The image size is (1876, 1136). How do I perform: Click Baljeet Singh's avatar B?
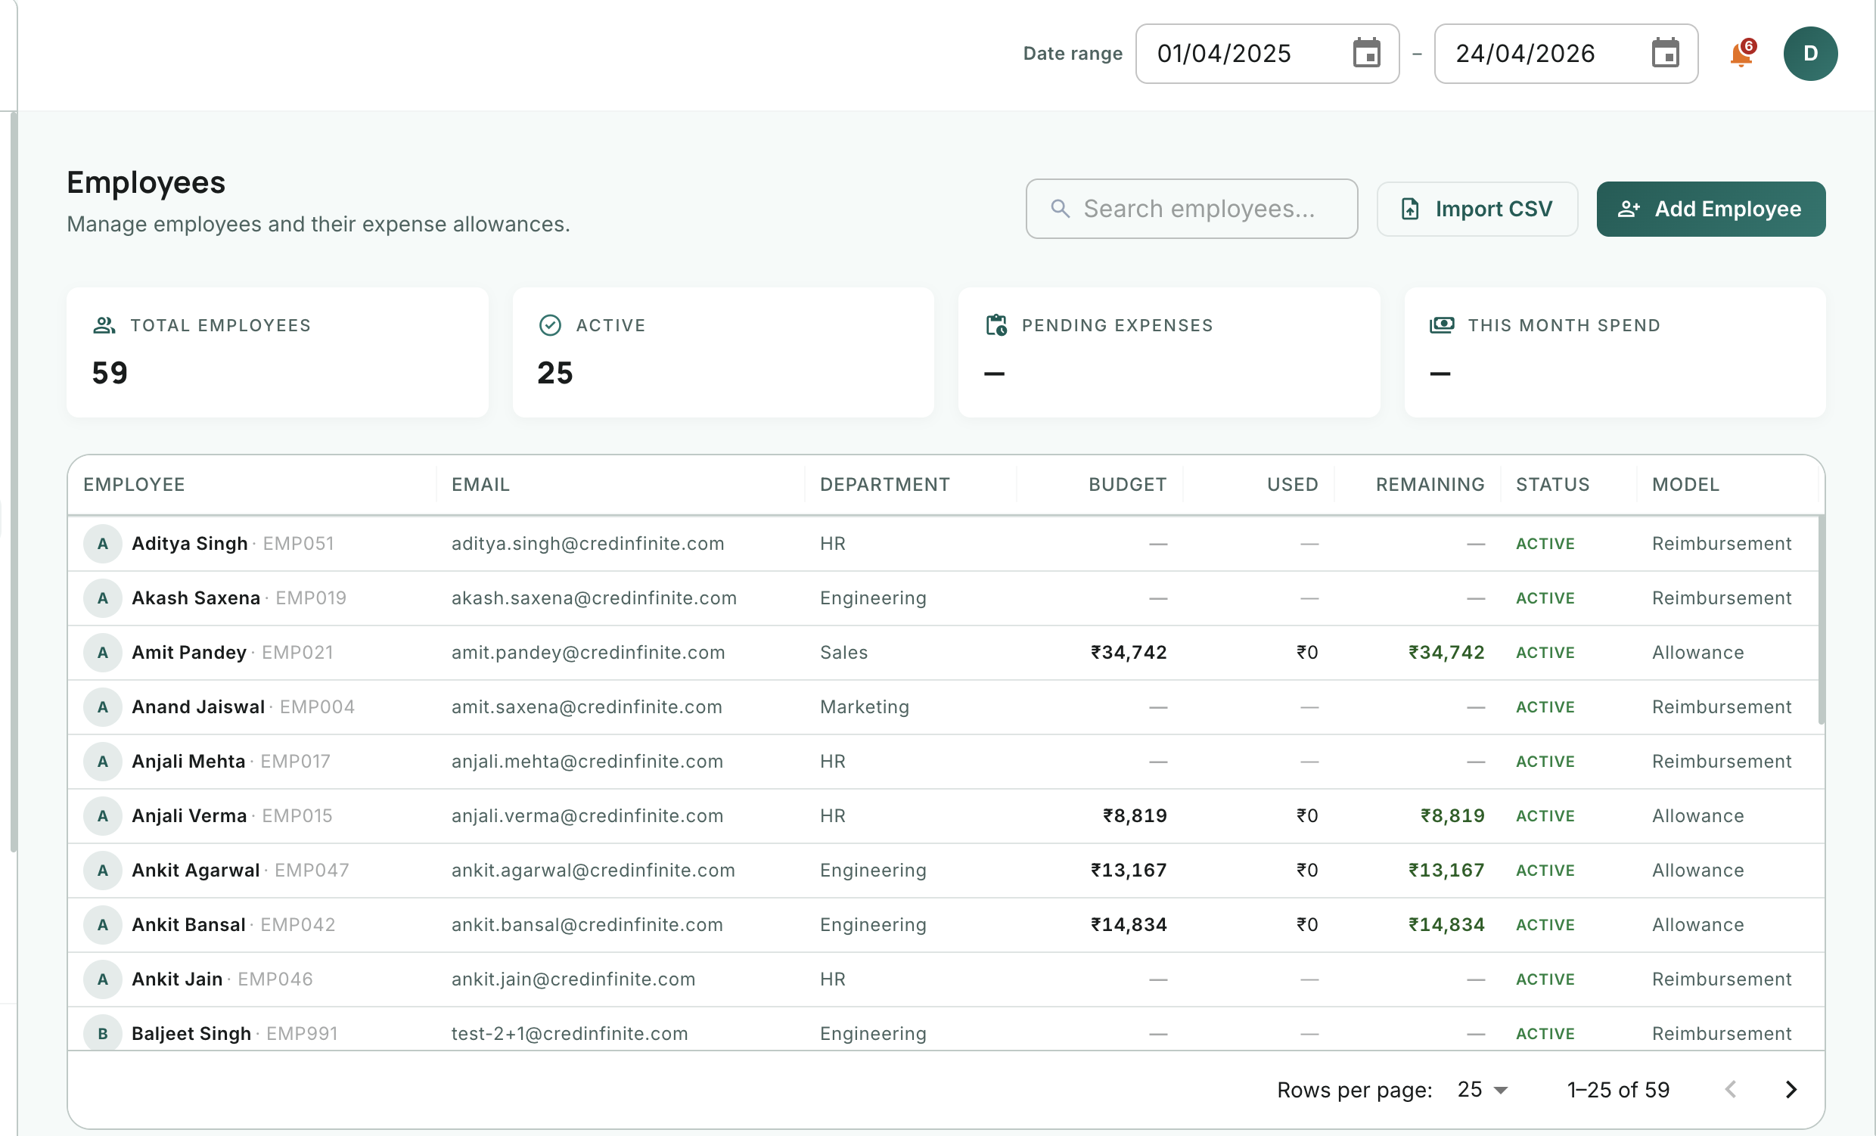(x=103, y=1033)
